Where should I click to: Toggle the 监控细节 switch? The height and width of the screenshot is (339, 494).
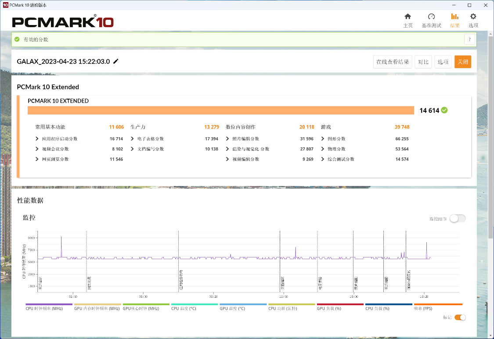coord(458,218)
